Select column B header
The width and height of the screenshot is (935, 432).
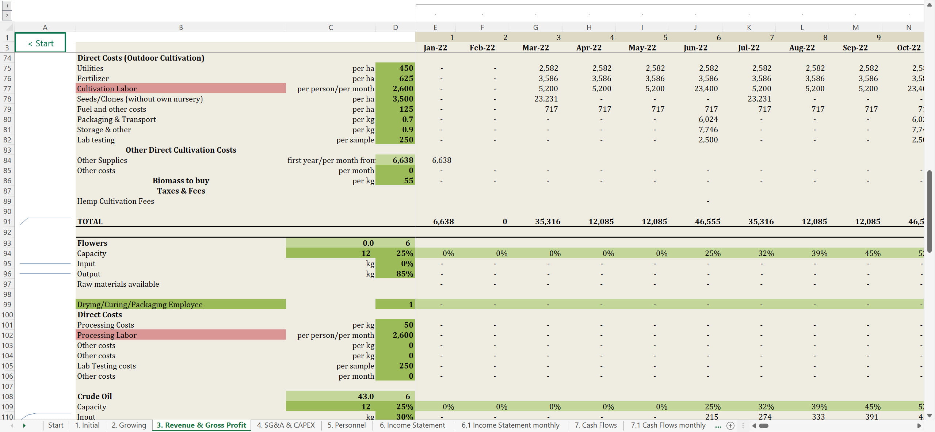[x=181, y=27]
